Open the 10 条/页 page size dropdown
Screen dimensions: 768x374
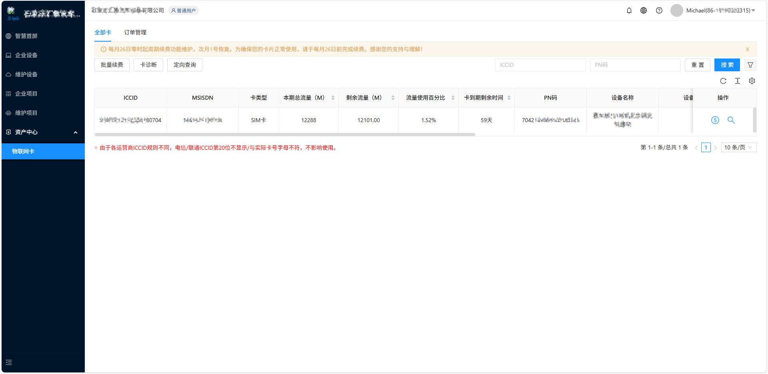(739, 148)
